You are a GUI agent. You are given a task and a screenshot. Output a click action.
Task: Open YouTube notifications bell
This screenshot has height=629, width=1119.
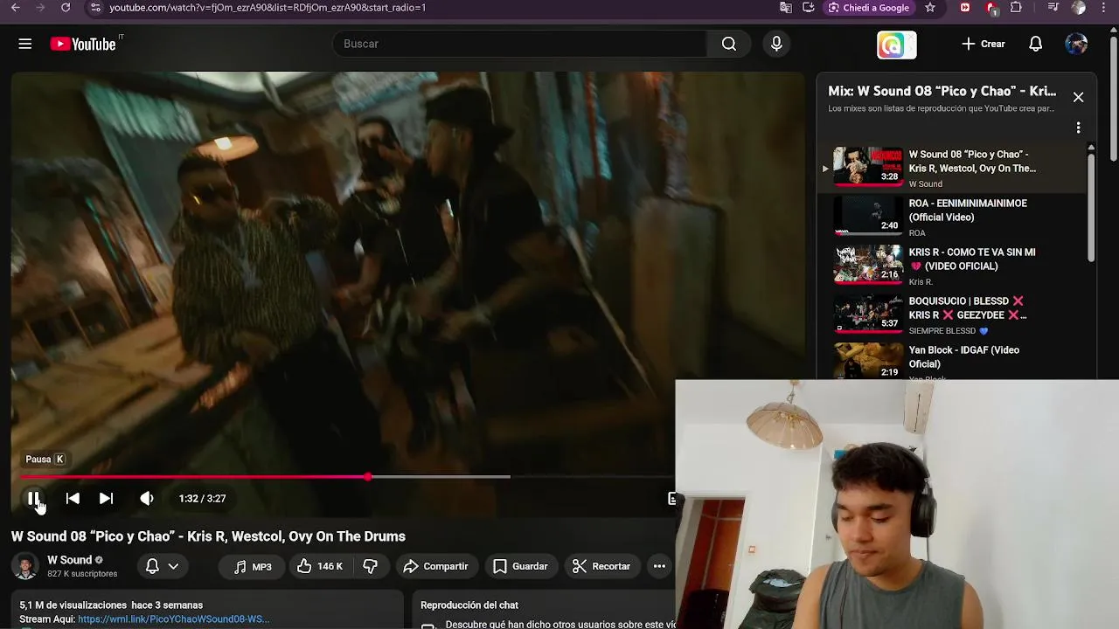click(1035, 44)
